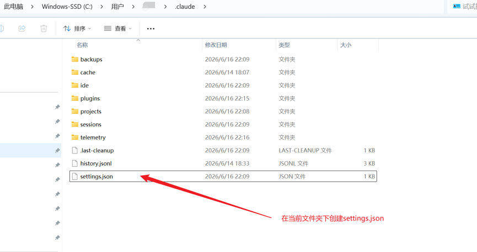Click the settings.json file icon
The image size is (477, 252).
click(x=75, y=177)
